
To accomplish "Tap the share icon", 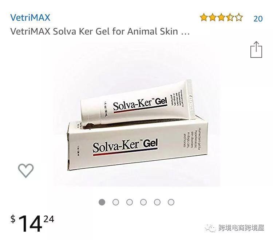I will pos(256,49).
